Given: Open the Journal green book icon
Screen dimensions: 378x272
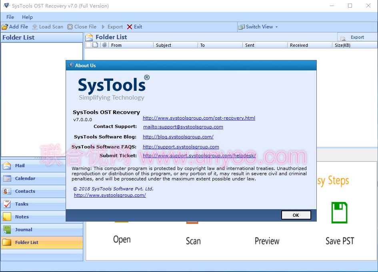Looking at the screenshot, I should 7,230.
